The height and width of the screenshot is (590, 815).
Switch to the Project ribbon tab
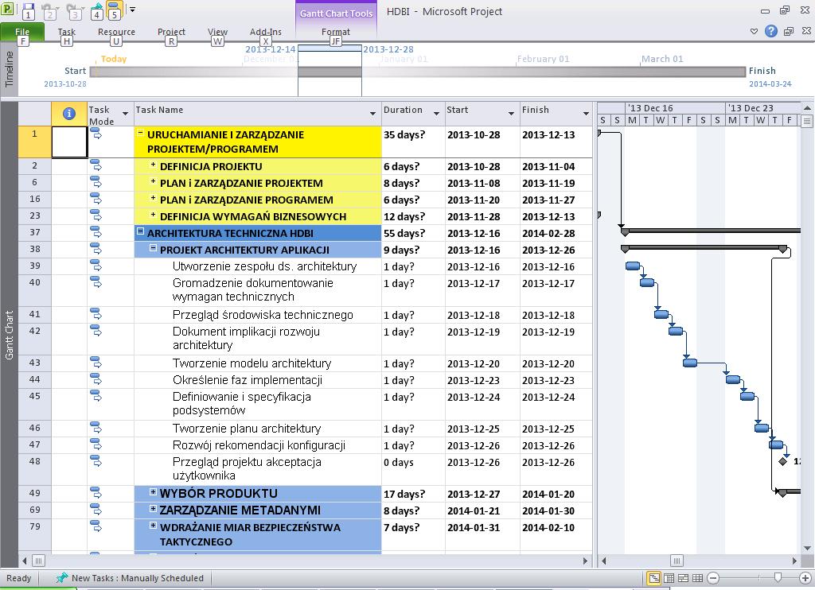pyautogui.click(x=171, y=32)
